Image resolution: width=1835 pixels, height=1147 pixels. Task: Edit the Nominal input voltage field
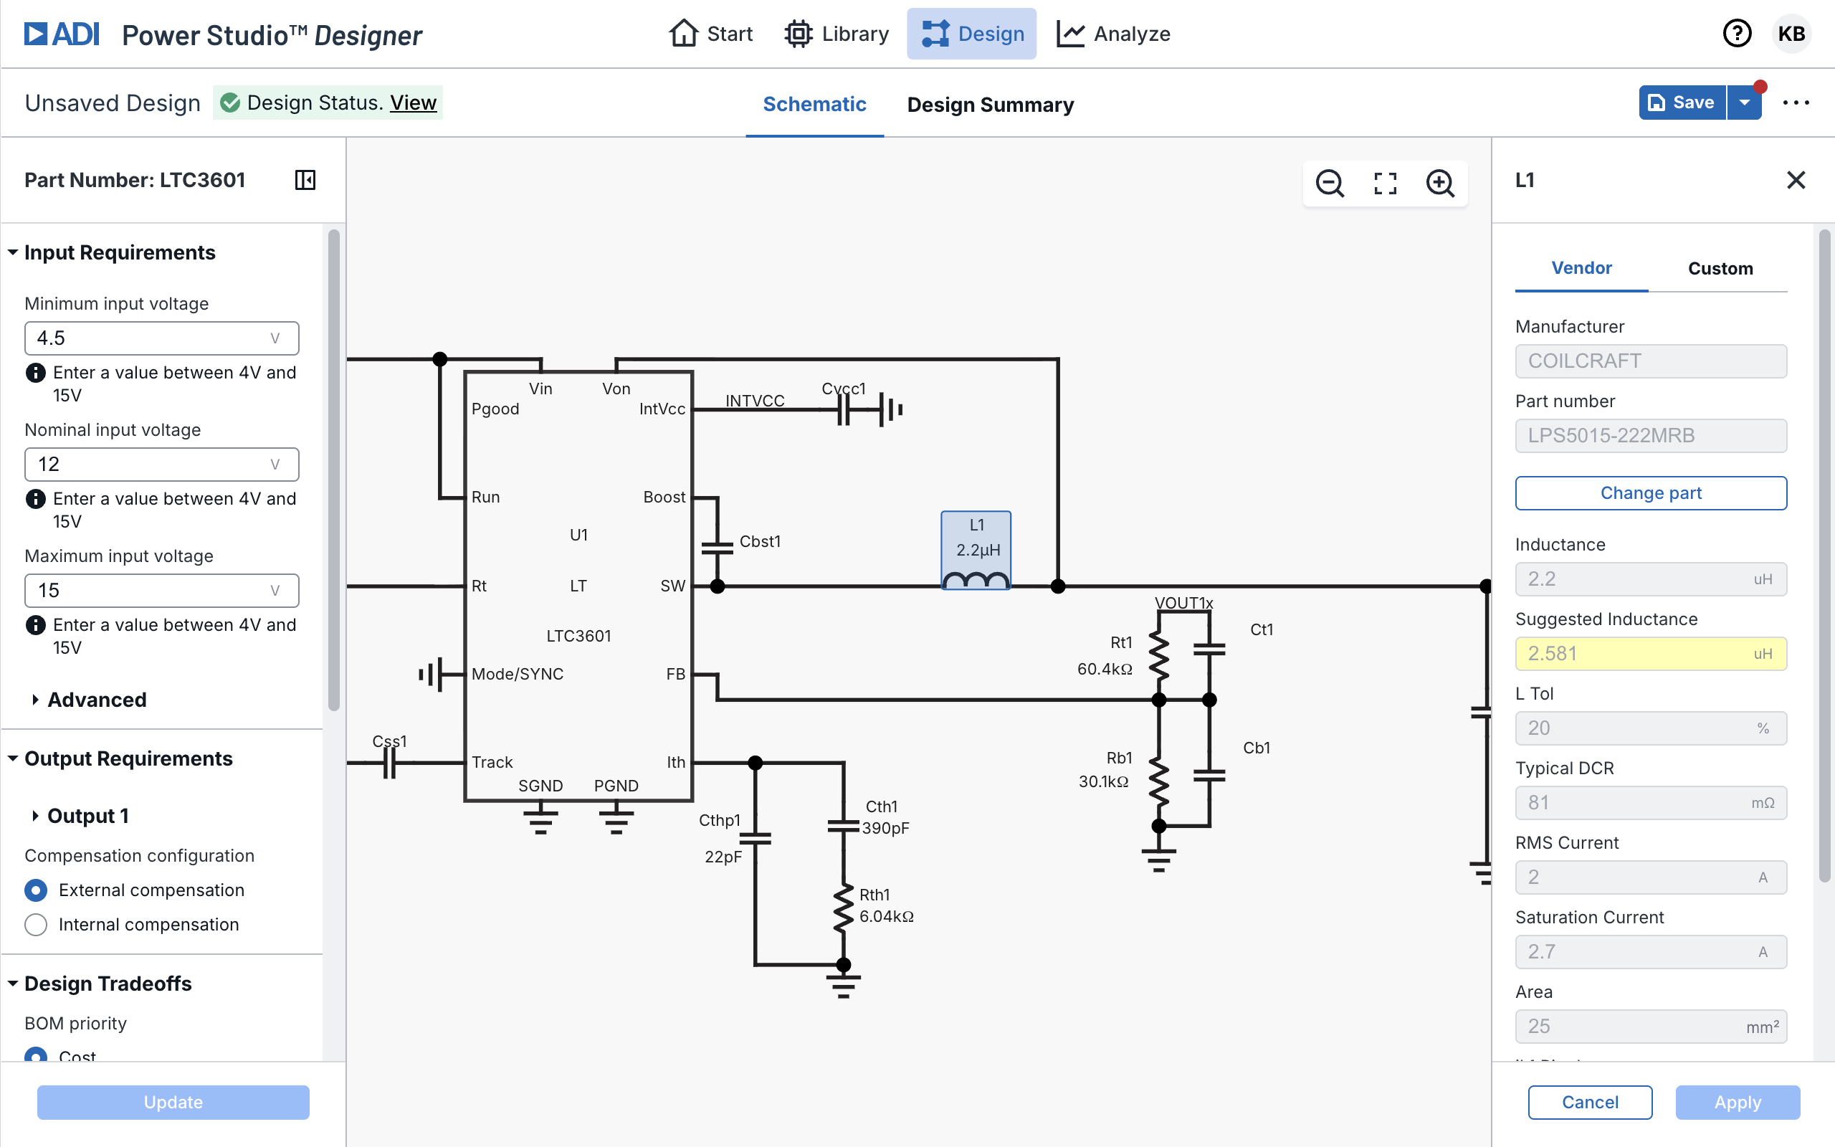(x=161, y=465)
